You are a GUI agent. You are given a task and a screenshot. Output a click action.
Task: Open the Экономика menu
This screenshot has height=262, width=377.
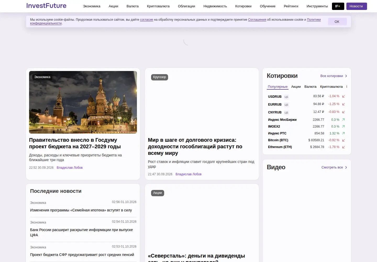[92, 6]
